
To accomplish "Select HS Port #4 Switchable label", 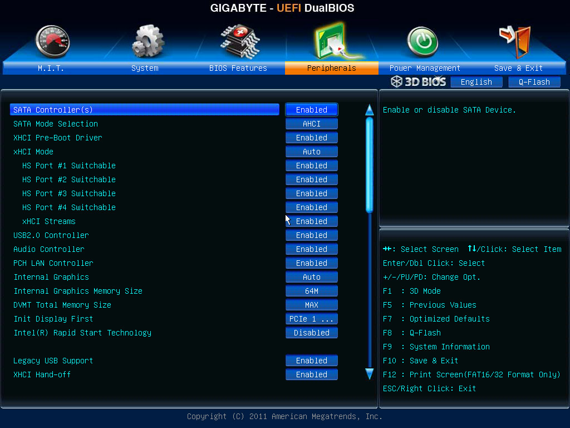I will [69, 207].
